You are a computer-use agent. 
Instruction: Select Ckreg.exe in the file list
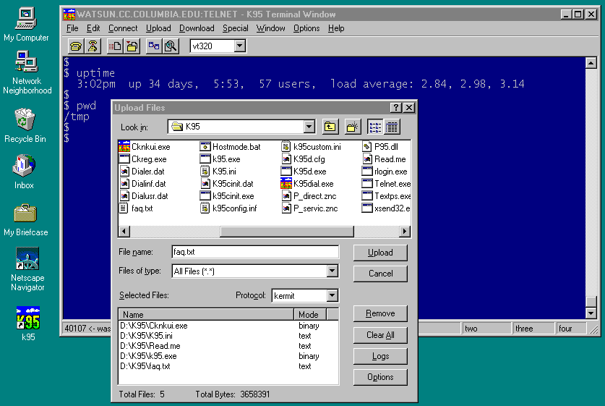pos(143,159)
